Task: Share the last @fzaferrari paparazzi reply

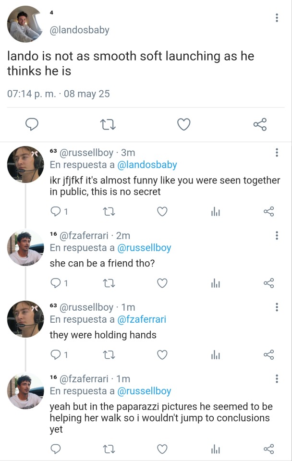Action: point(269,449)
